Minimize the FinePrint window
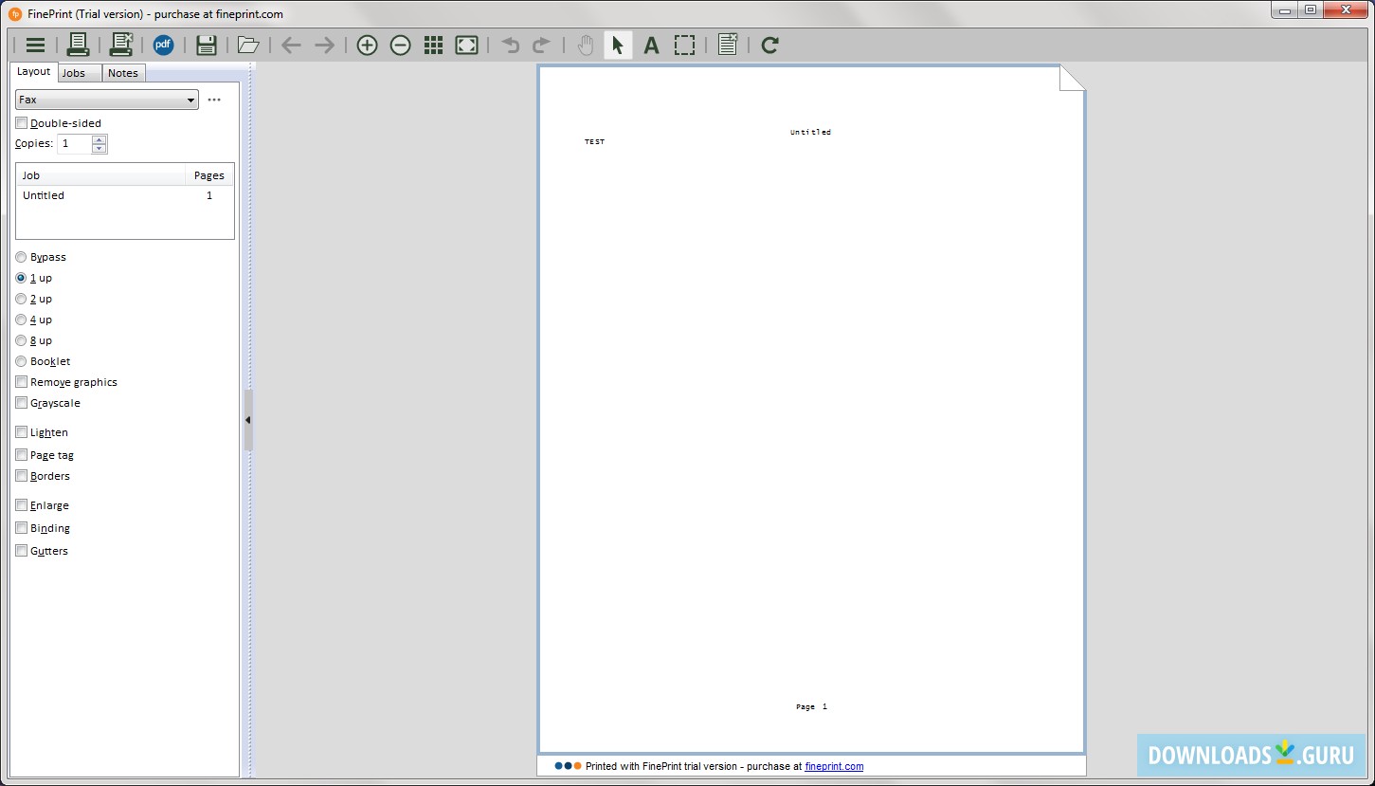 click(x=1285, y=9)
